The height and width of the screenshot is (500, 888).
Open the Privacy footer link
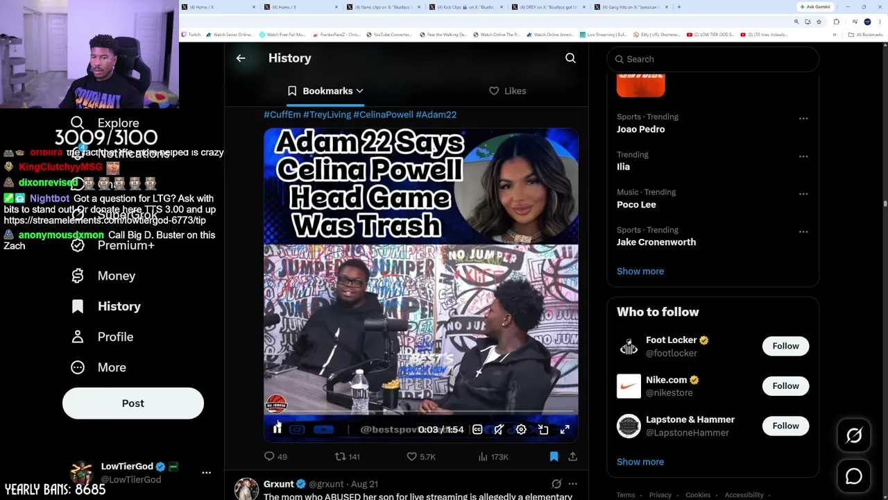pos(660,495)
